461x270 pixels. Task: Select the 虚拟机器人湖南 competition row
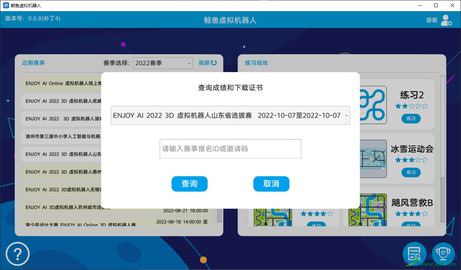tap(61, 118)
